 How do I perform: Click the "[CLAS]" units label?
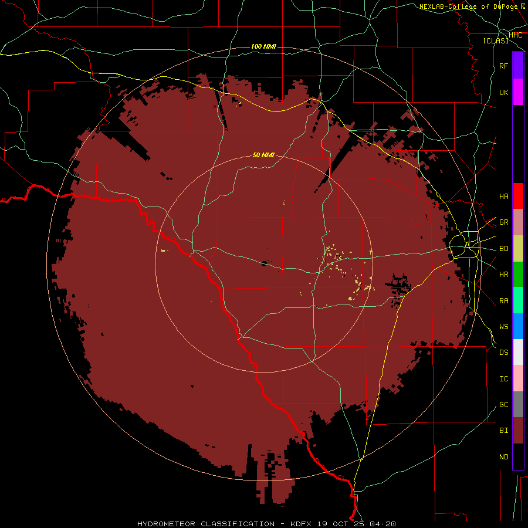point(496,40)
